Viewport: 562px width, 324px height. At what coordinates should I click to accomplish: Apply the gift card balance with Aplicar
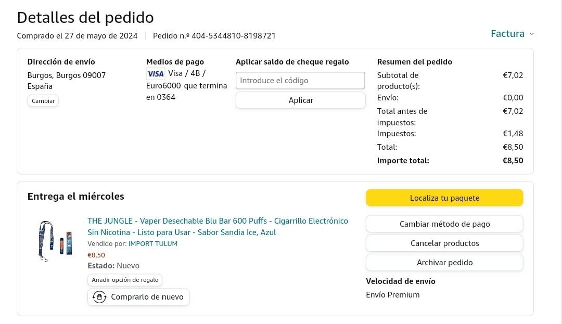(x=300, y=100)
